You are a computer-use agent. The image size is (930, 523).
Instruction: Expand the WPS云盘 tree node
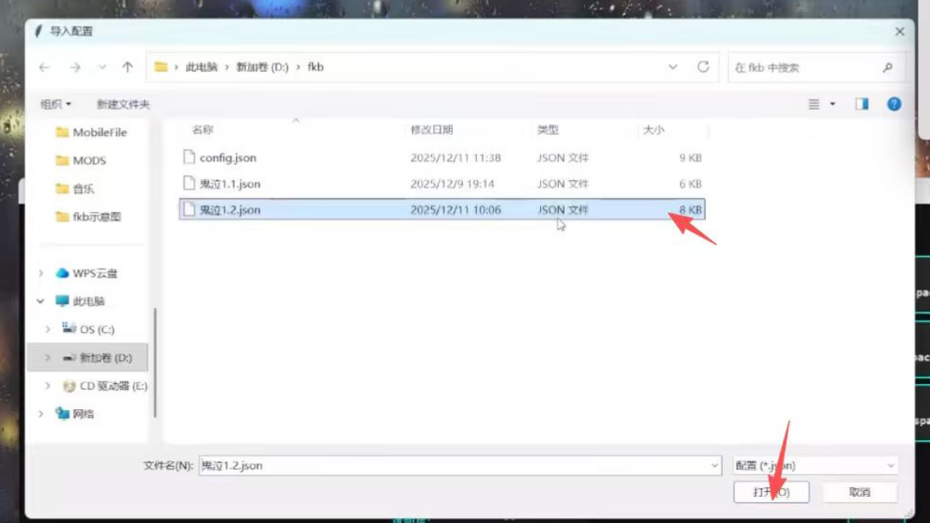(41, 273)
